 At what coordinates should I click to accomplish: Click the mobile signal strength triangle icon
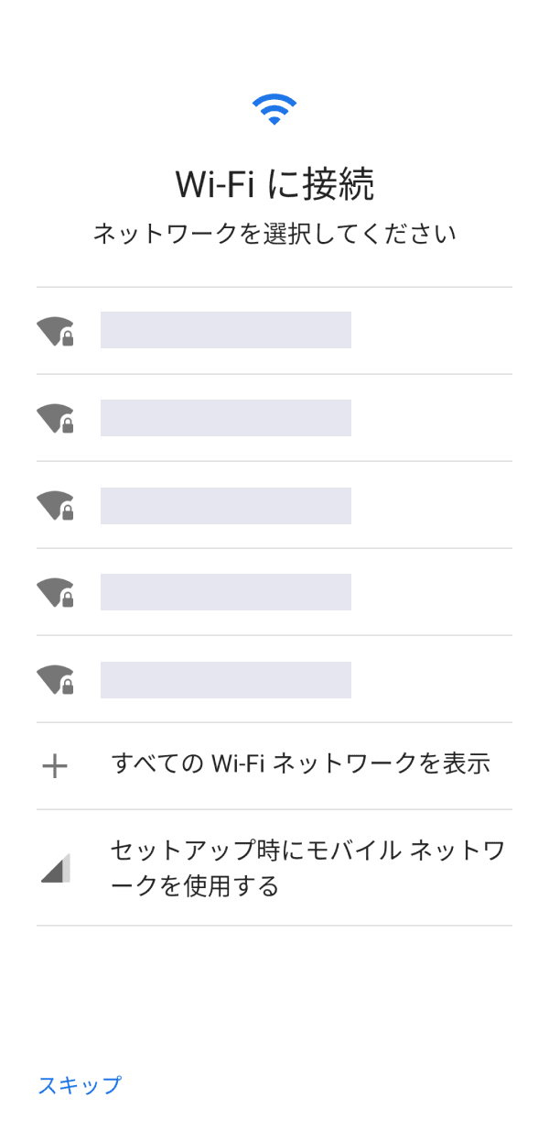pyautogui.click(x=55, y=867)
